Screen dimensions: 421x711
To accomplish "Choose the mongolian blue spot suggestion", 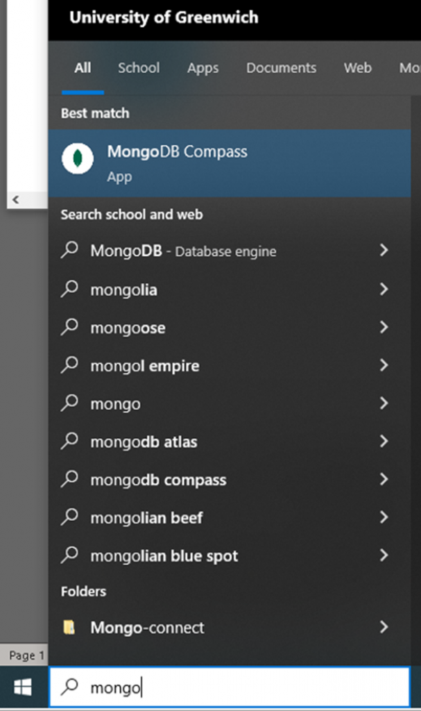I will pyautogui.click(x=164, y=556).
